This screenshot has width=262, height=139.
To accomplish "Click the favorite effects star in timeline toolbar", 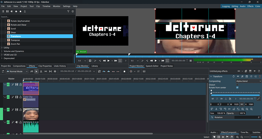I will point(124,71).
